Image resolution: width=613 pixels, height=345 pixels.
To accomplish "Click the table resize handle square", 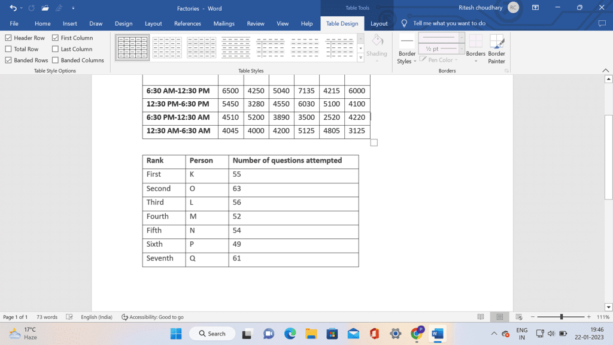I will click(374, 143).
